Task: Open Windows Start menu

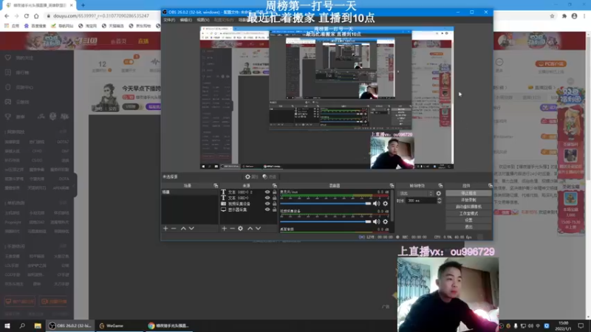Action: (7, 325)
